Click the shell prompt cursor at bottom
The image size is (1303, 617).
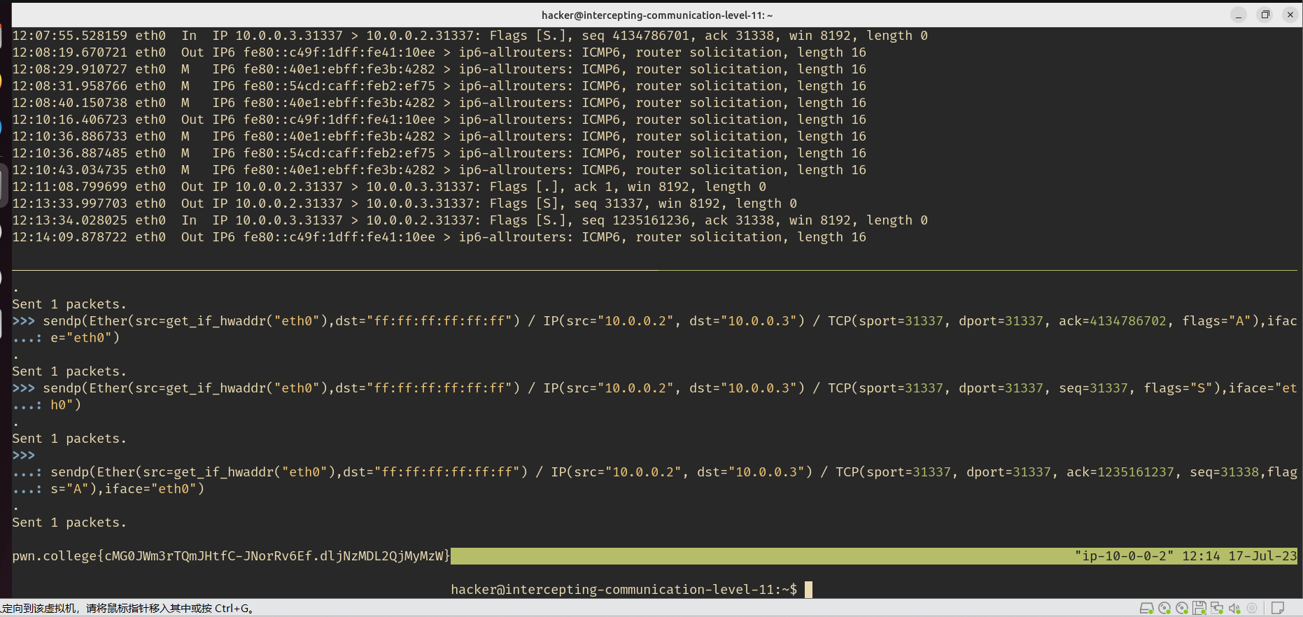click(x=808, y=590)
